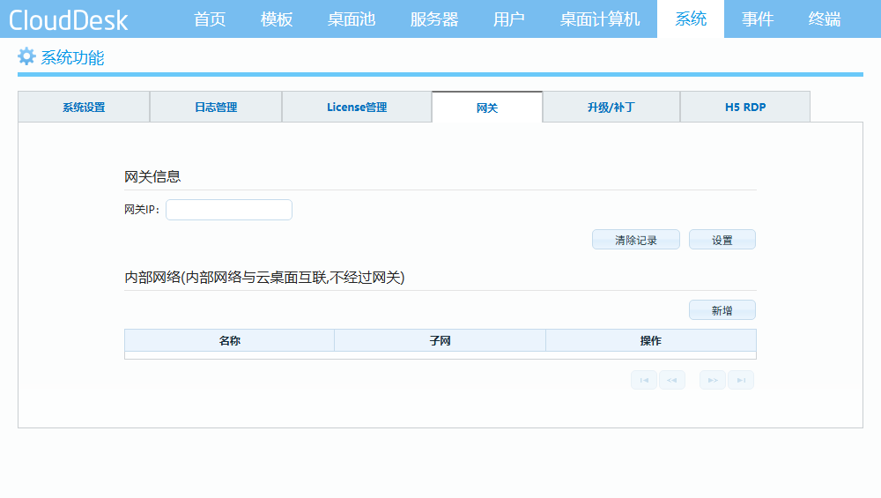Open the 桌面计算机 menu

click(x=599, y=19)
